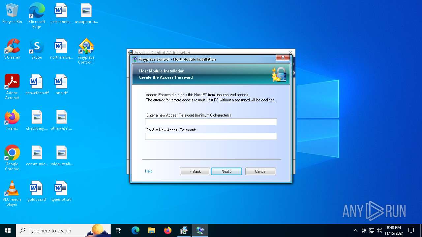
Task: Go Back to the previous step
Action: click(x=195, y=171)
